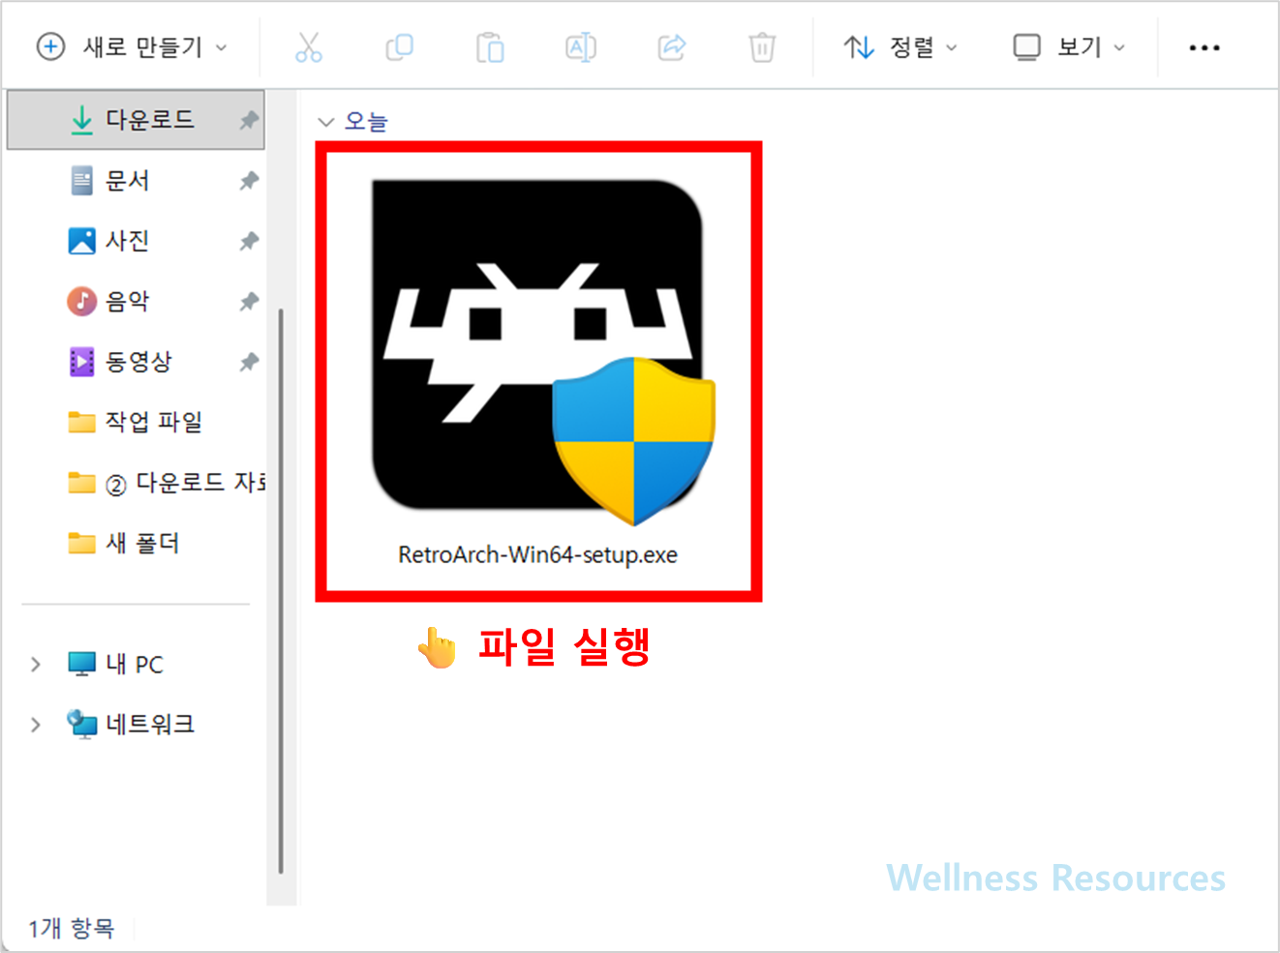Screen dimensions: 1280x953
Task: Collapse the 오늘 group chevron
Action: click(x=326, y=122)
